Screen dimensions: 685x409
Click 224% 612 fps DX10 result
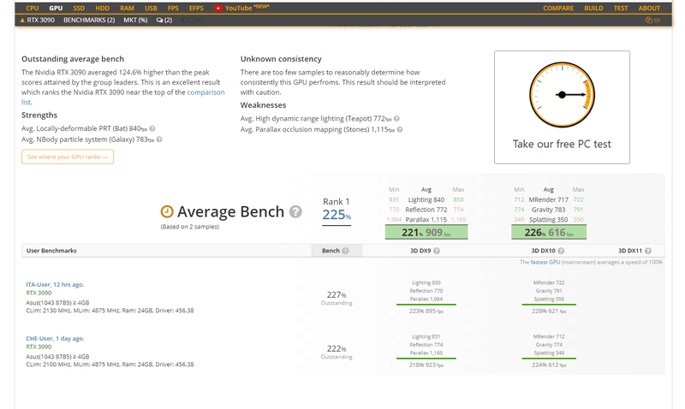click(549, 365)
